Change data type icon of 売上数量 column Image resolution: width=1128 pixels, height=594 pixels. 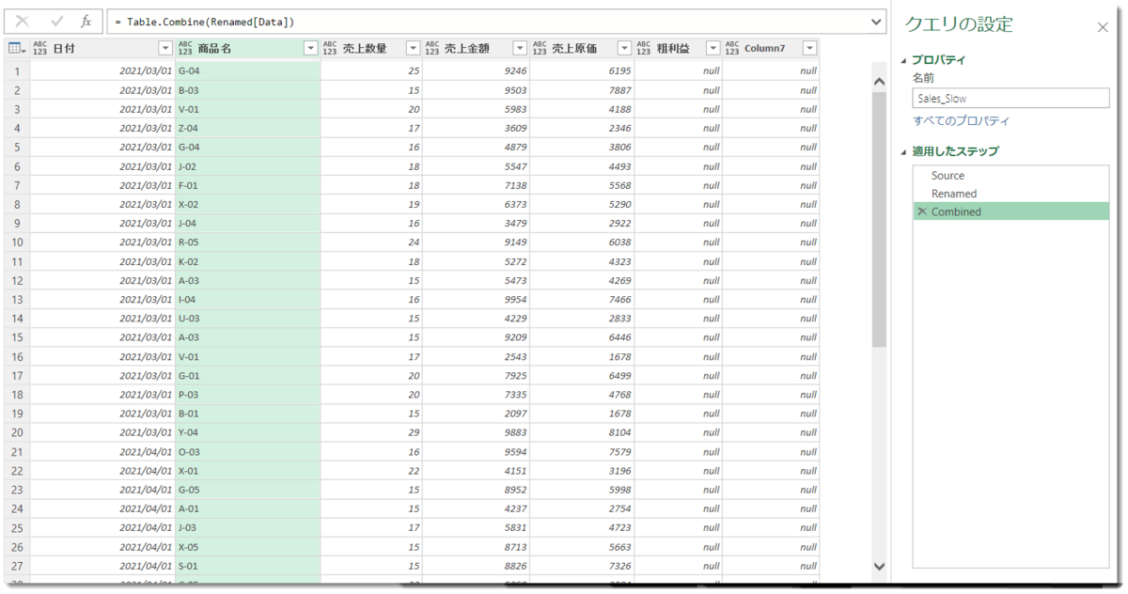click(330, 48)
